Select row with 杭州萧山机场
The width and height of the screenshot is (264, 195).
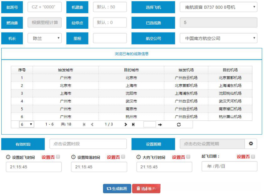(132, 117)
